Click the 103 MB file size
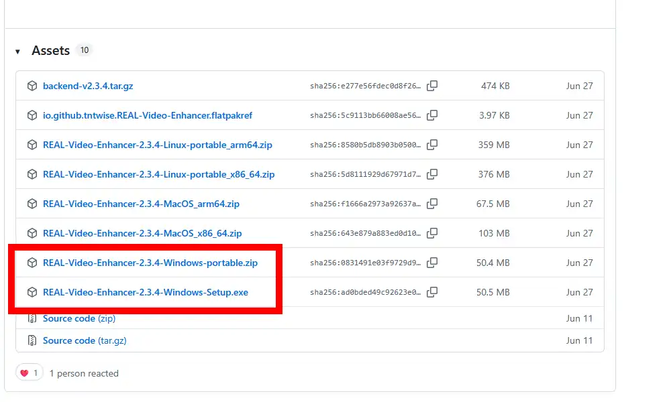Viewport: 671px width, 402px height. pyautogui.click(x=494, y=233)
